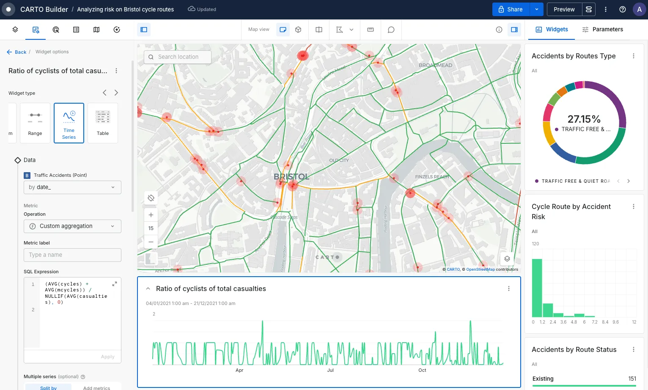The width and height of the screenshot is (648, 390).
Task: Open the comments speech bubble icon
Action: [391, 30]
